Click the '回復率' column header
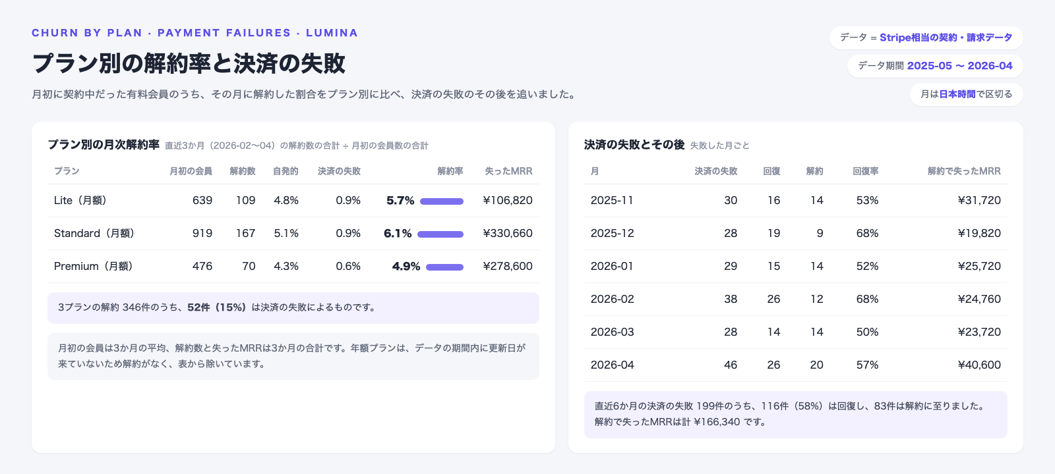 pos(865,171)
